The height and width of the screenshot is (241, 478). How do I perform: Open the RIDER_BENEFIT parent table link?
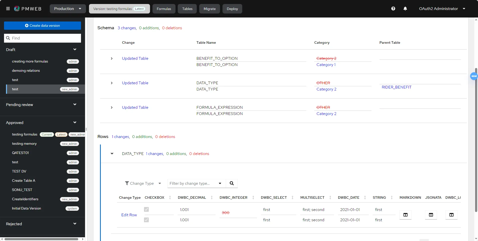coord(396,87)
